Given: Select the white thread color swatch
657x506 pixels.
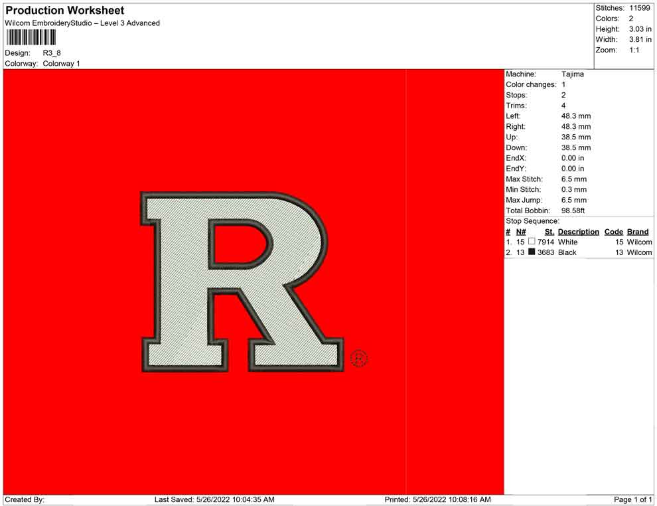Looking at the screenshot, I should [x=532, y=242].
